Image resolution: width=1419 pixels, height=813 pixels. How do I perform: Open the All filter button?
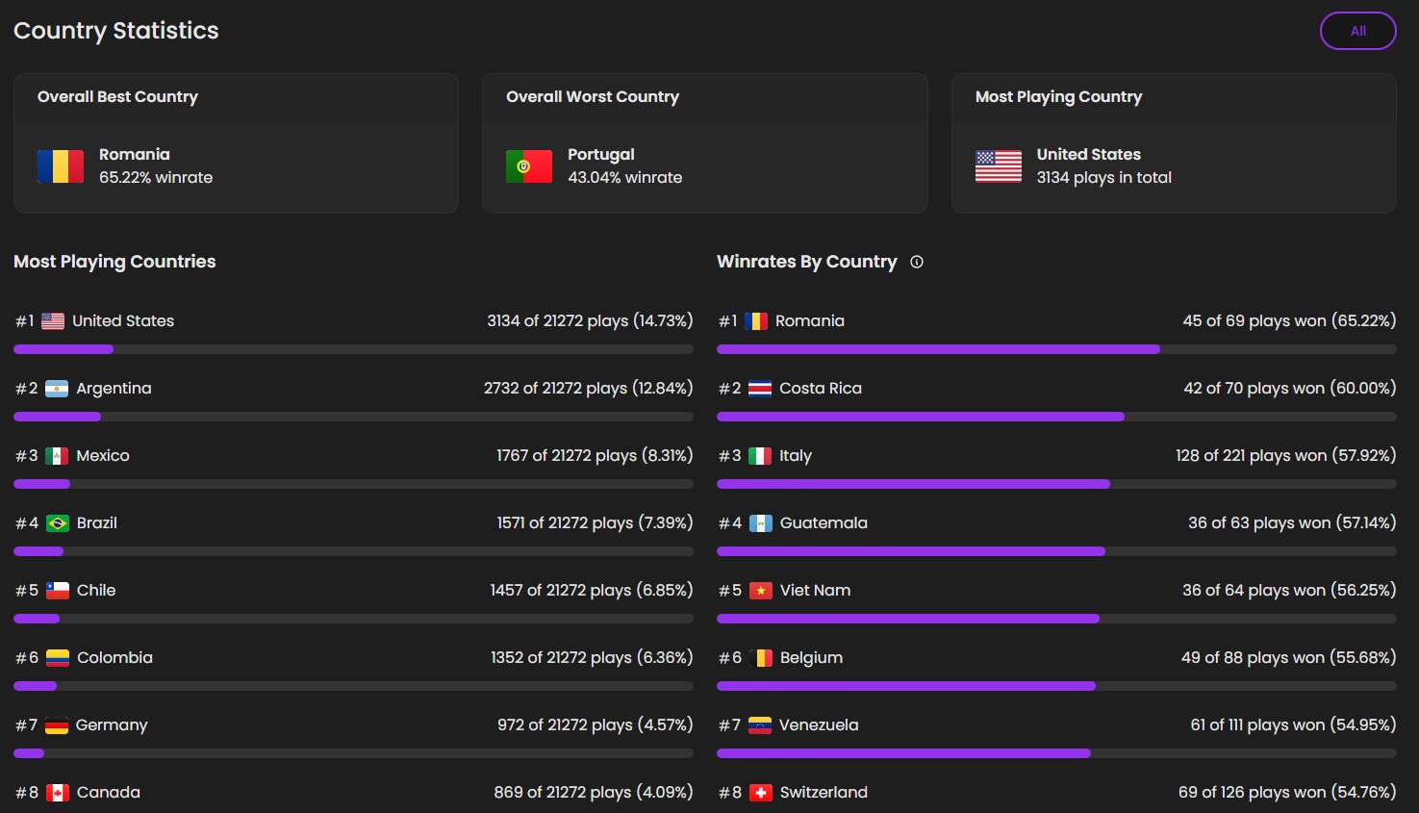click(1357, 31)
